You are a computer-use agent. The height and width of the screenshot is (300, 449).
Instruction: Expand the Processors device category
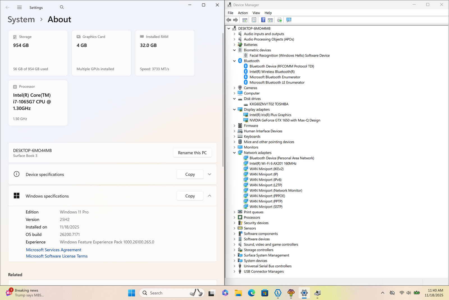234,218
